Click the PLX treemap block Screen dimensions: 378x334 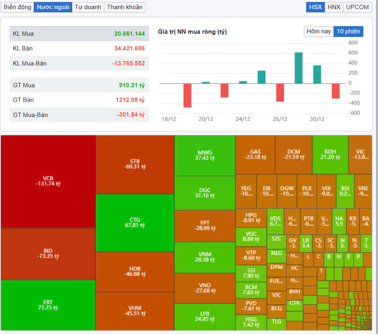pos(307,191)
